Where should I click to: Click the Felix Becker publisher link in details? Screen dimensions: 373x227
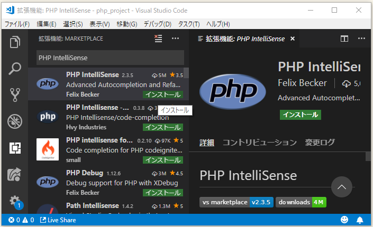[x=302, y=83]
